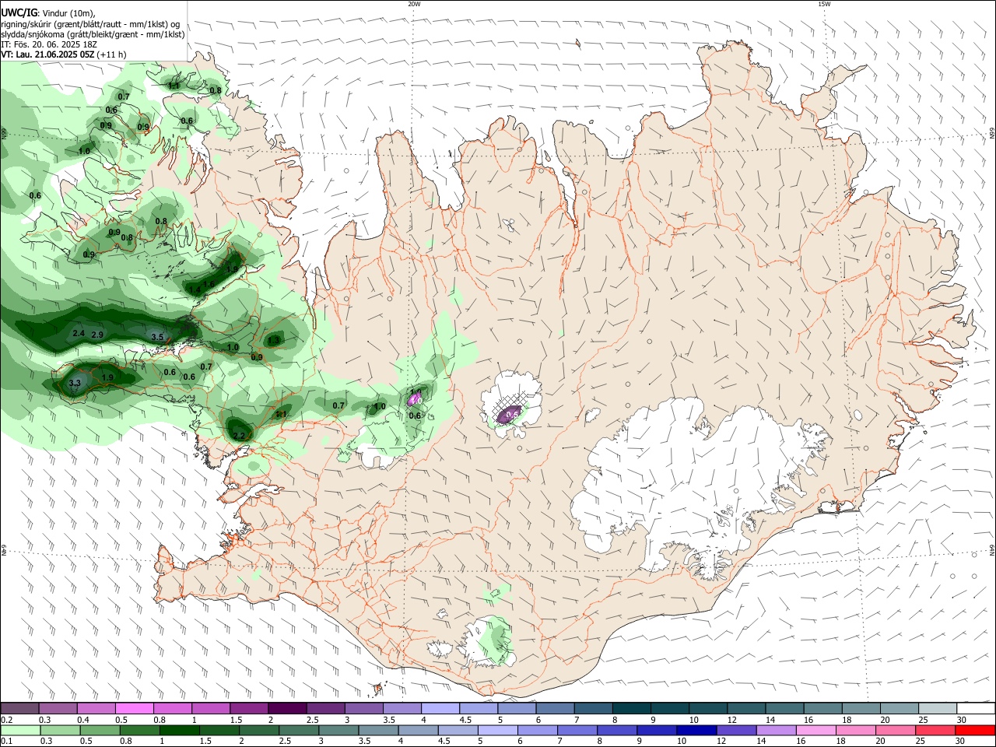
Task: Pick the white swatch after 30 in the upper legend
Action: coord(976,708)
